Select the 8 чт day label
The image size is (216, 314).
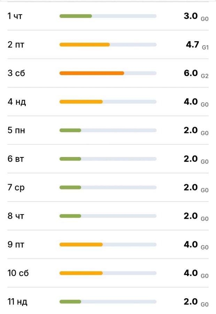[16, 216]
